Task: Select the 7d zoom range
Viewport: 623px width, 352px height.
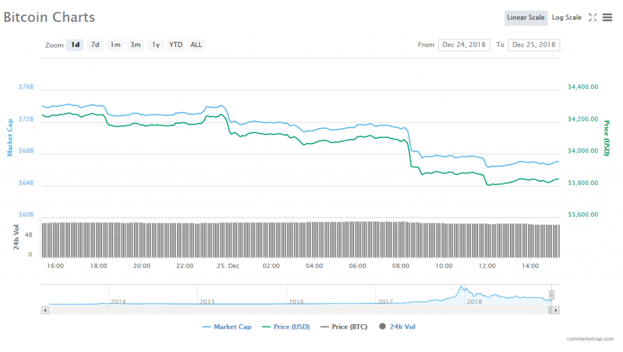Action: click(x=95, y=45)
